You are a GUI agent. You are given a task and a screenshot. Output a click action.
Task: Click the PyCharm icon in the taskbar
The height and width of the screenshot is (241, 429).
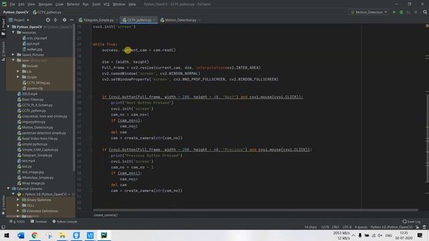tap(104, 235)
